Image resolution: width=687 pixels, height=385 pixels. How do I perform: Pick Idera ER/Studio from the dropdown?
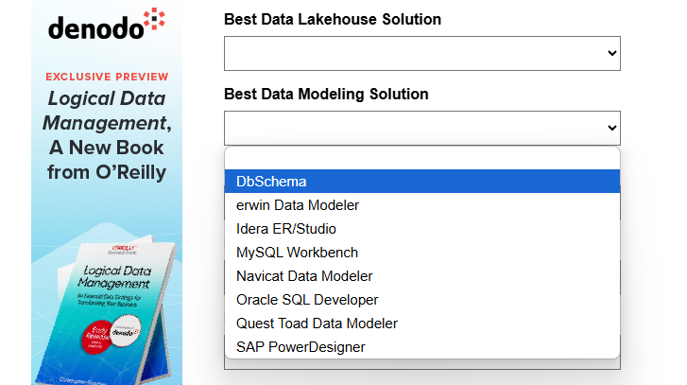[421, 229]
